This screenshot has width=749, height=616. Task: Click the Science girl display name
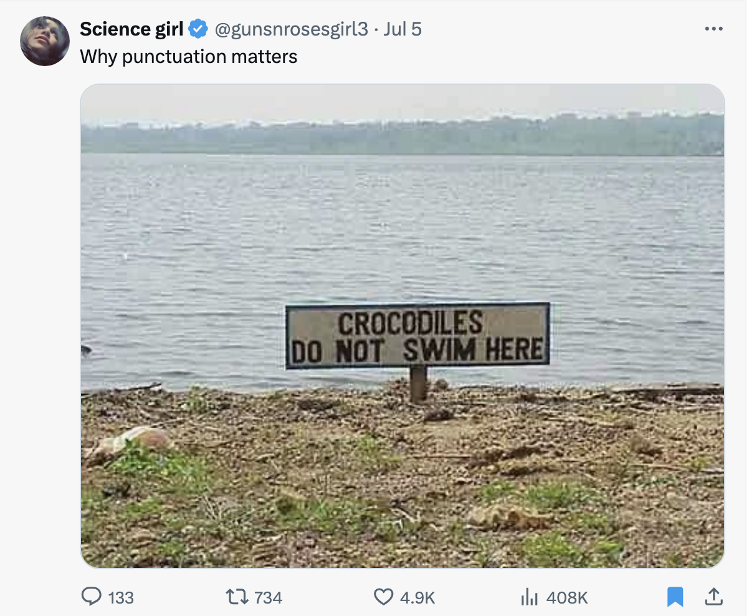coord(131,29)
